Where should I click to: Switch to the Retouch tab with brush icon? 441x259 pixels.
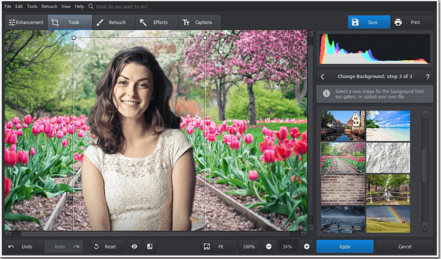[113, 22]
